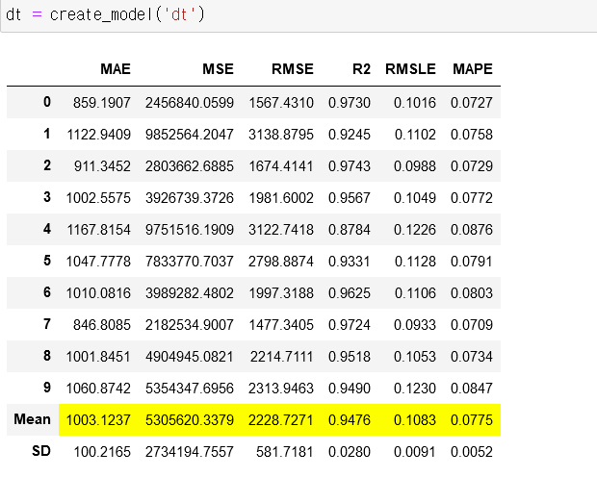The image size is (597, 477).
Task: Click highlighted Mean MAPE 0.0775
Action: [x=472, y=420]
